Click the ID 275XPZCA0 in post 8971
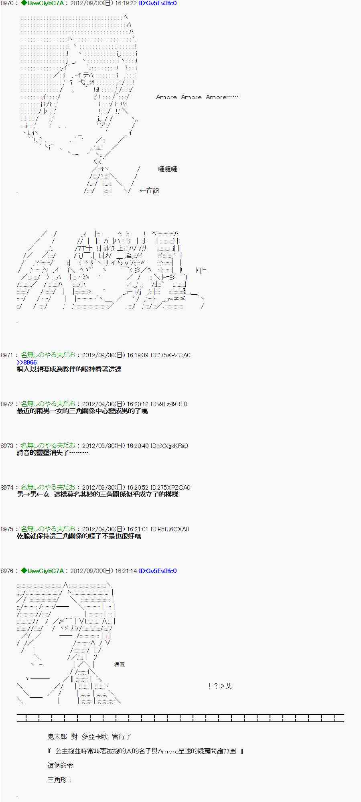Screen dimensions: 361x802 click(170, 355)
